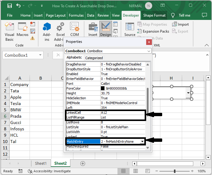Open the ComboBox1 object selector dropdown

tap(149, 51)
